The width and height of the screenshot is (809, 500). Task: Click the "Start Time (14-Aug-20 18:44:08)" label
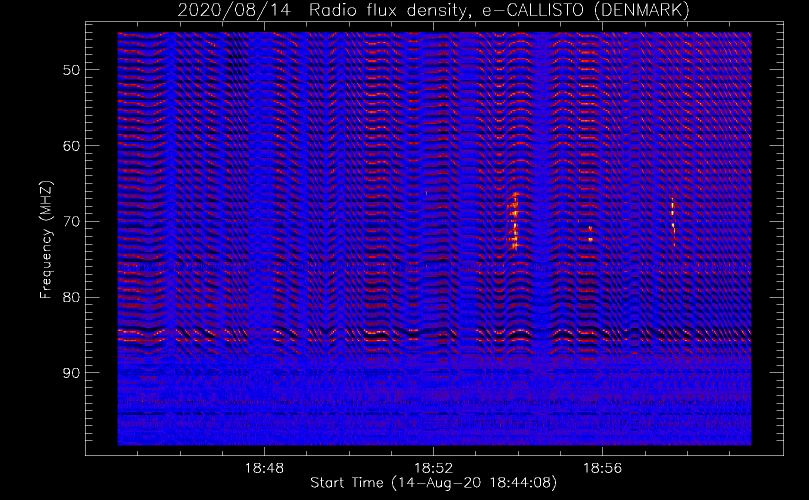(433, 483)
